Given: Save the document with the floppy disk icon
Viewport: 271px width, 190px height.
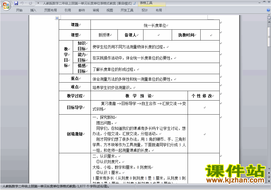Looking at the screenshot, I should click(x=16, y=3).
